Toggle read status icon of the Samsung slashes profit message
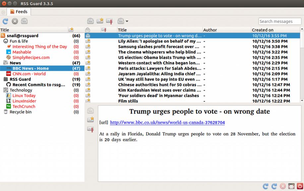This screenshot has height=191, width=304. (x=88, y=47)
